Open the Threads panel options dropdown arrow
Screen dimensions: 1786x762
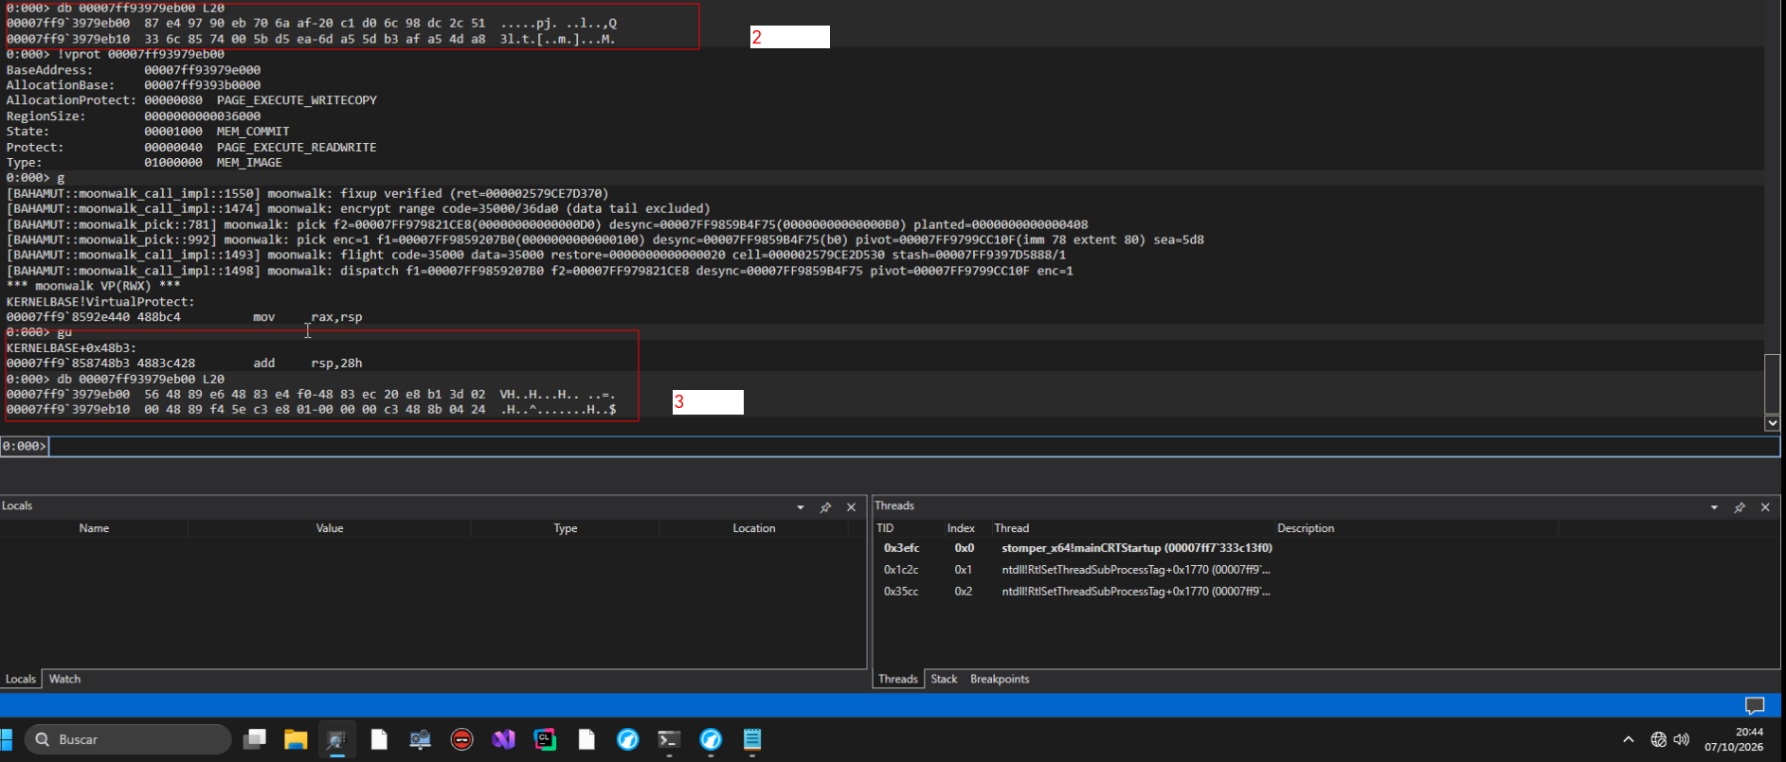(1714, 507)
